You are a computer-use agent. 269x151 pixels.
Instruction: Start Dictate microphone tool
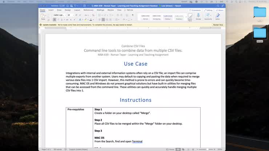tap(198, 16)
